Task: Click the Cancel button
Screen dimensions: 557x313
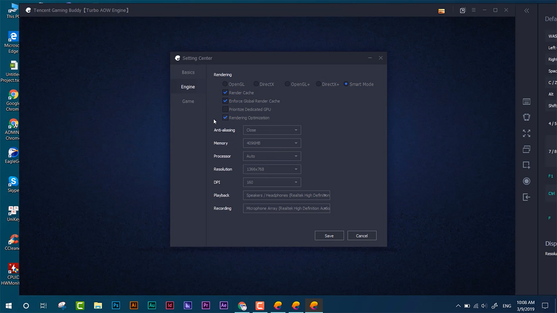Action: point(362,236)
